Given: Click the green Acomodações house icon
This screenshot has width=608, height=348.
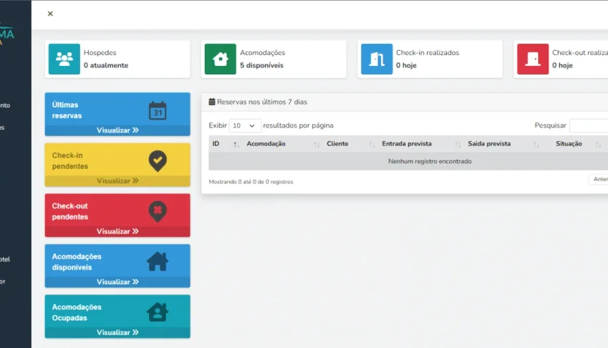Looking at the screenshot, I should click(221, 59).
